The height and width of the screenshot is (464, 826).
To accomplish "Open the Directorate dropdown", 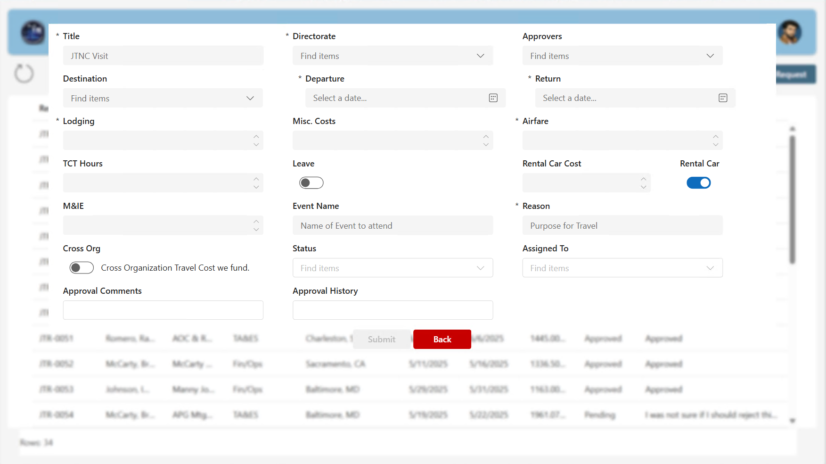I will pyautogui.click(x=480, y=55).
